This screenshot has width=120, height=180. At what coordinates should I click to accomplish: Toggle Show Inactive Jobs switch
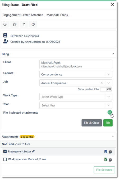106,89
